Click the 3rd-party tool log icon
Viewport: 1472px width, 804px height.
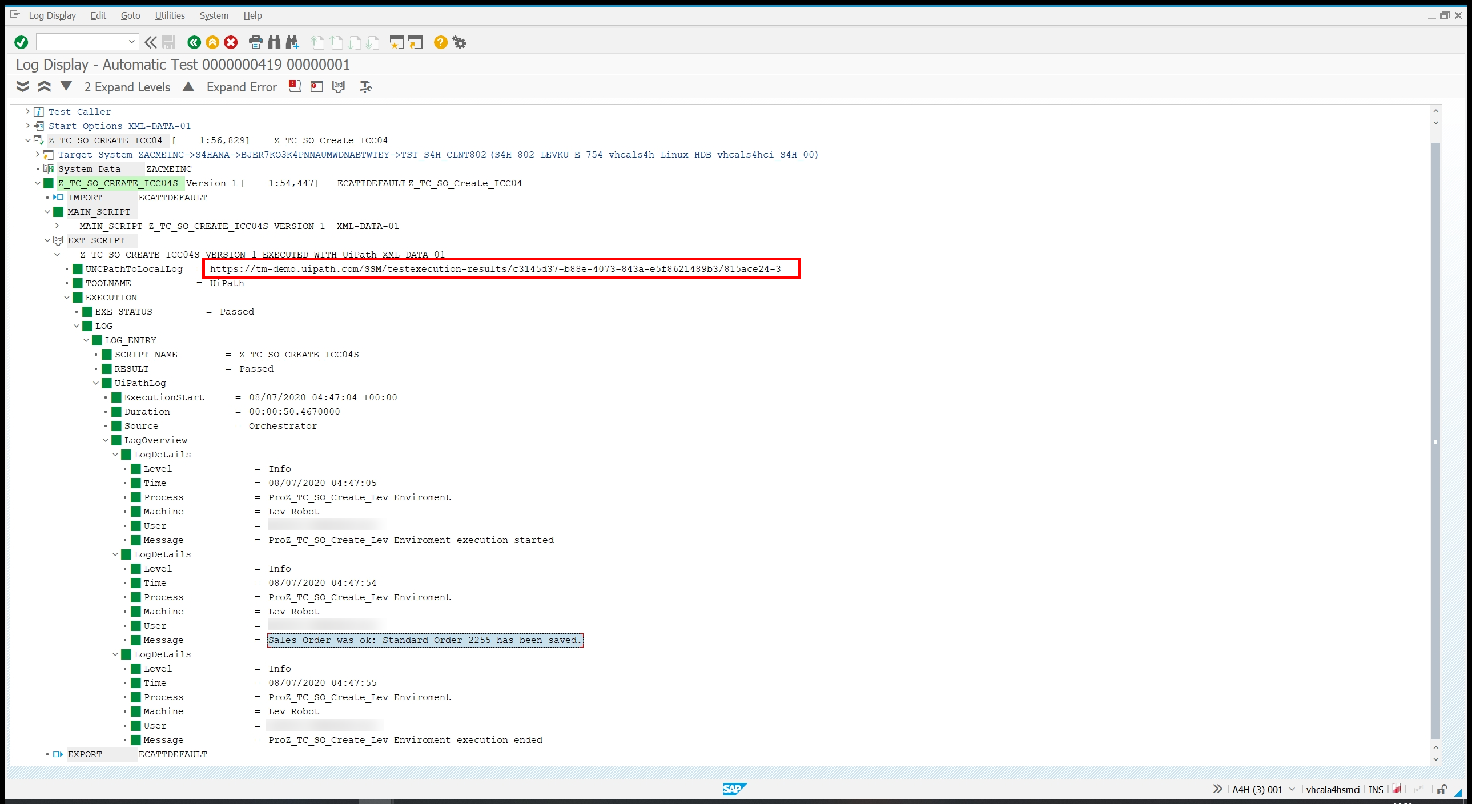(339, 86)
